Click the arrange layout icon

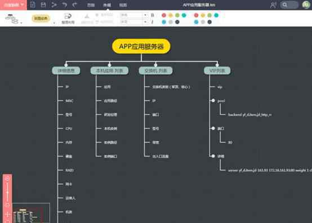[68, 18]
